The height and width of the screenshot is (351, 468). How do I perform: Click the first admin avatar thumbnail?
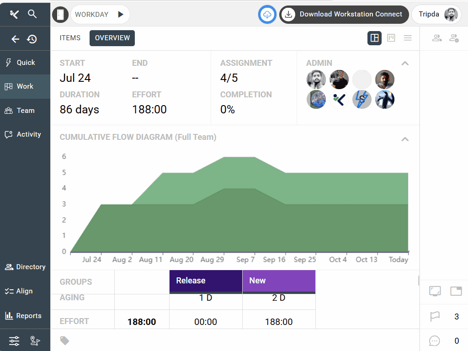coord(316,80)
